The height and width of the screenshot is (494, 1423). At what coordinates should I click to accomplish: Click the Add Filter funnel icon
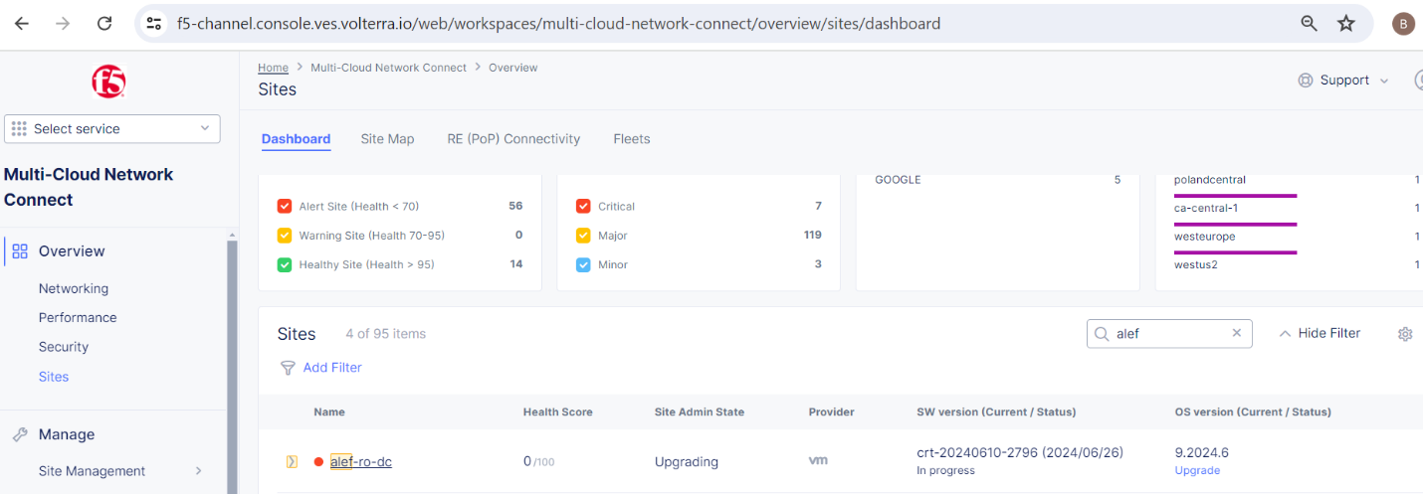click(x=288, y=368)
